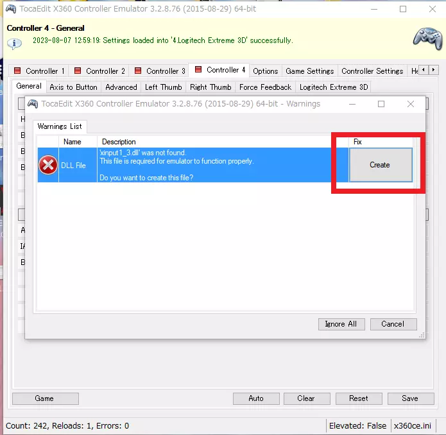Click the gamepad logo image in the header
The height and width of the screenshot is (435, 446).
coord(428,38)
